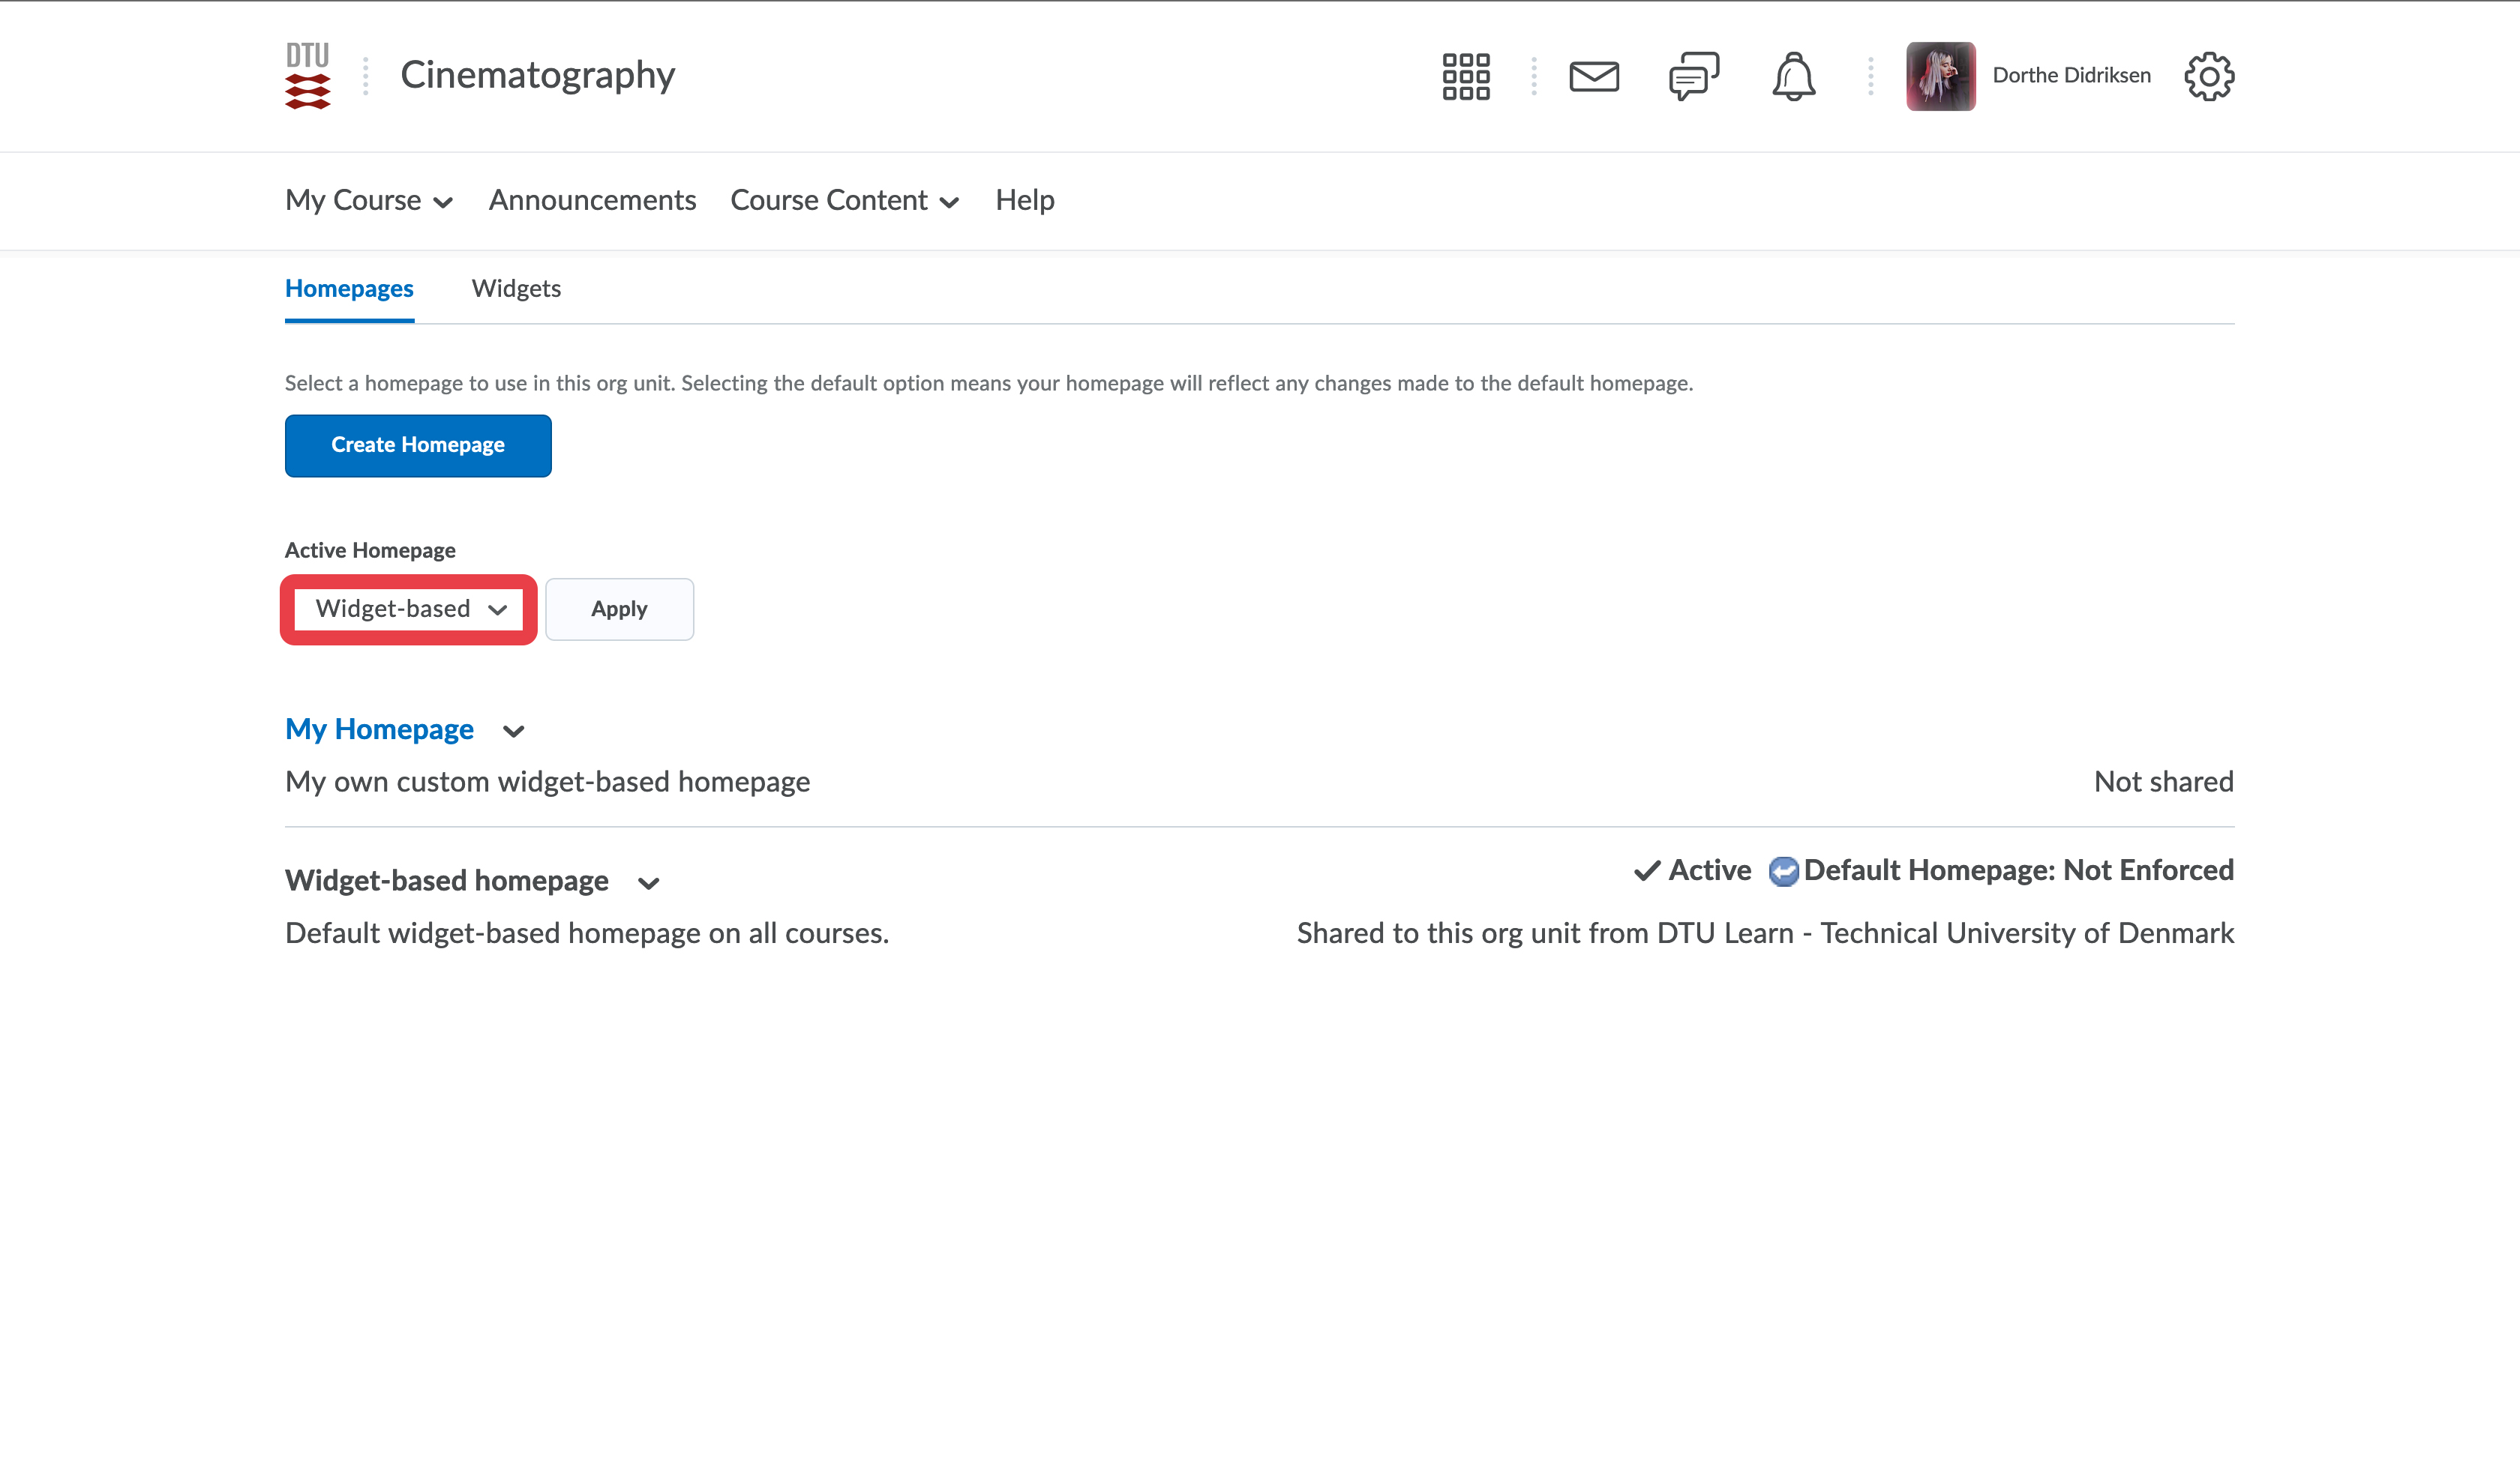This screenshot has height=1458, width=2520.
Task: Open the subscription alerts chat icon
Action: coord(1693,76)
